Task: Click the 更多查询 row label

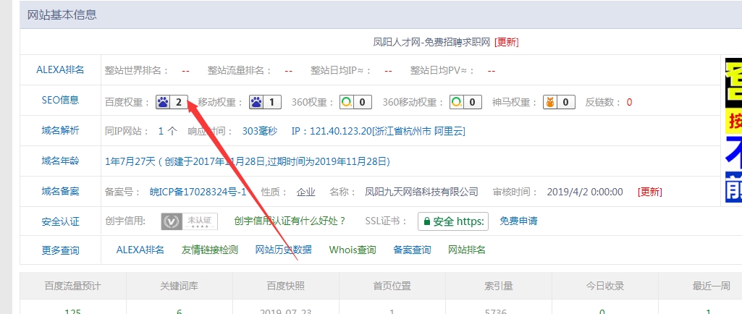Action: tap(60, 250)
